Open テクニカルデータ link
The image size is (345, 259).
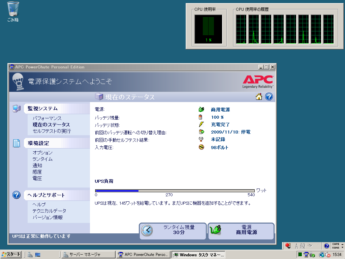point(49,211)
